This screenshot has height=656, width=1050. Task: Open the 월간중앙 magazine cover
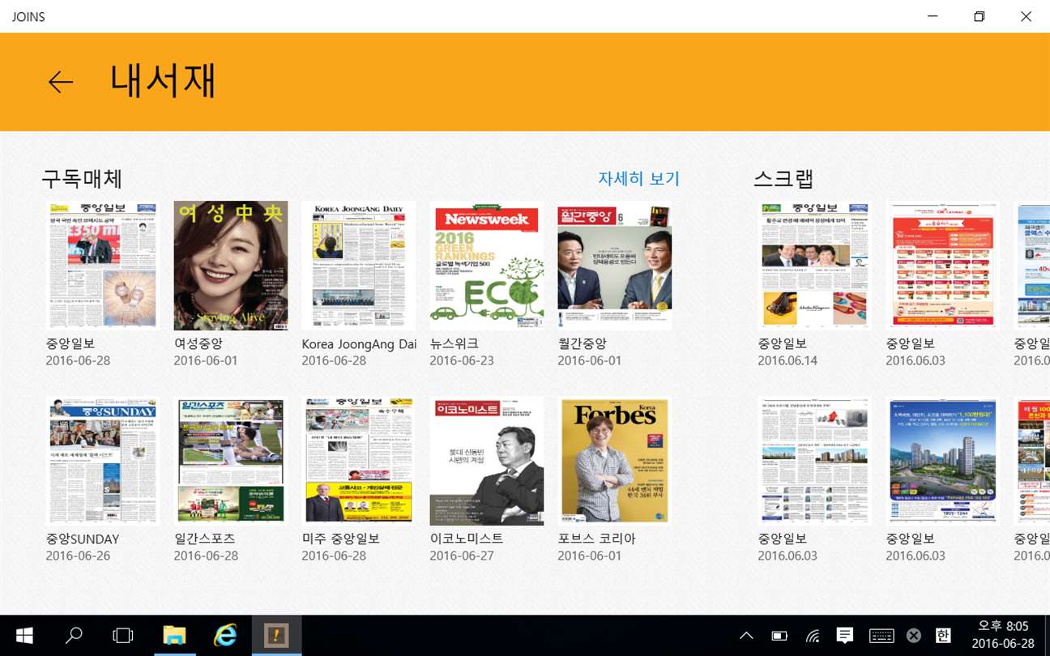614,265
